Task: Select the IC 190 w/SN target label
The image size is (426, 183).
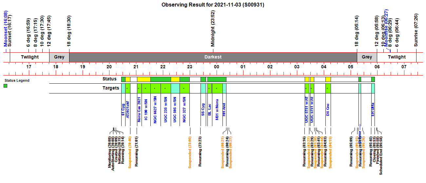Action: tap(146, 109)
